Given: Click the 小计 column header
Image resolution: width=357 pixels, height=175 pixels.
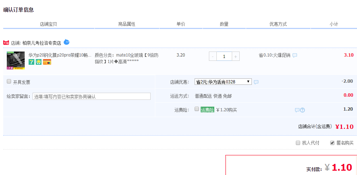Looking at the screenshot, I should click(x=334, y=24).
